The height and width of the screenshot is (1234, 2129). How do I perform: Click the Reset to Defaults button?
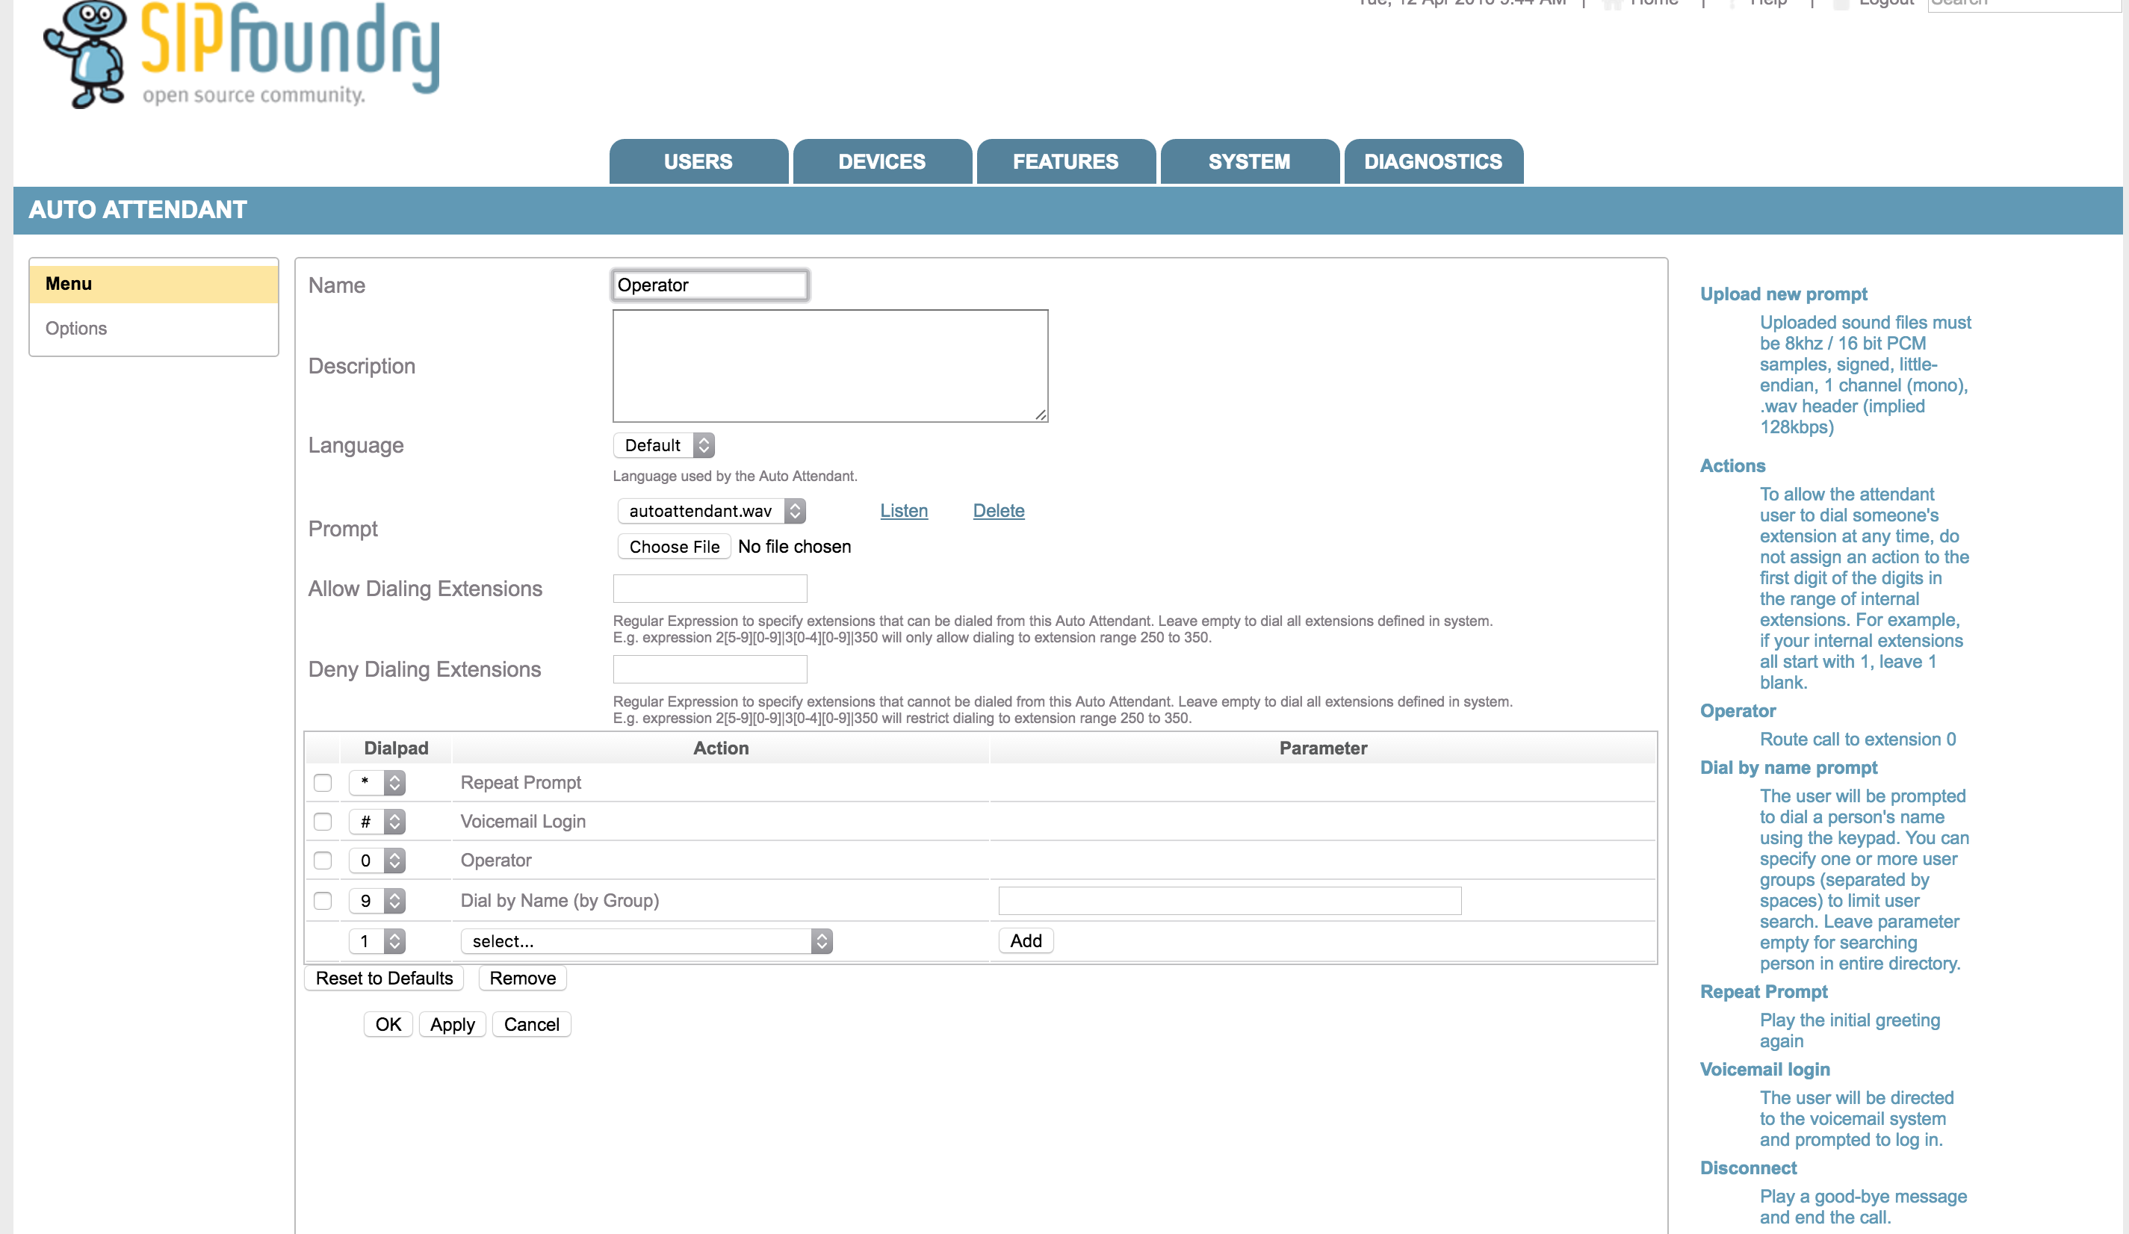383,978
